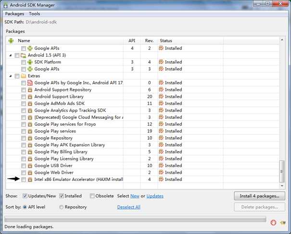Click the Updates selection link
The image size is (291, 234).
155,196
